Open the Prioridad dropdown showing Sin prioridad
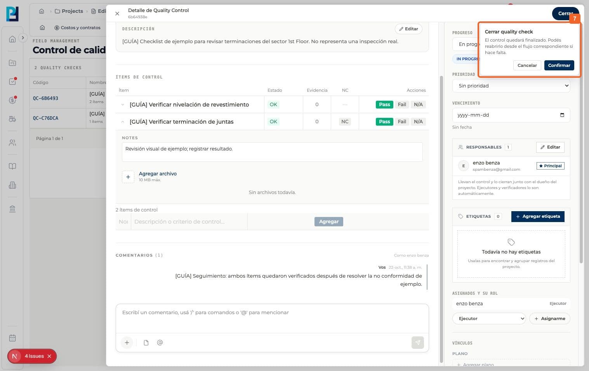Image resolution: width=589 pixels, height=371 pixels. click(x=511, y=86)
